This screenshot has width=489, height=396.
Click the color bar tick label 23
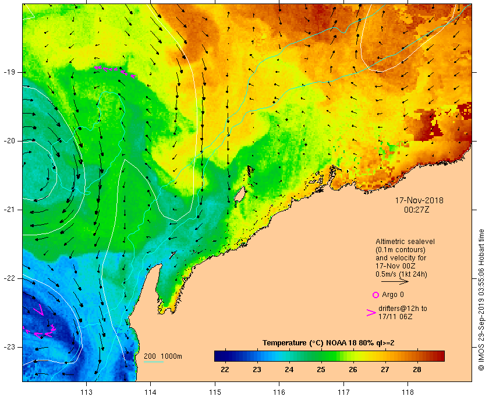coord(257,370)
